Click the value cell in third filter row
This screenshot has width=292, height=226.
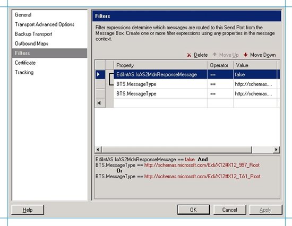[255, 94]
